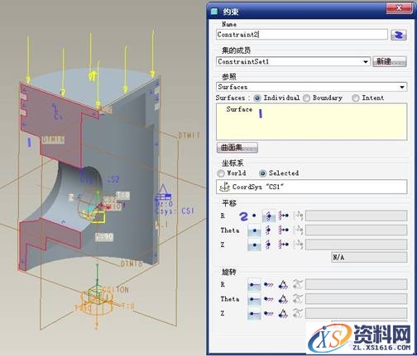
Task: Click the Surface references list box
Action: pos(311,121)
